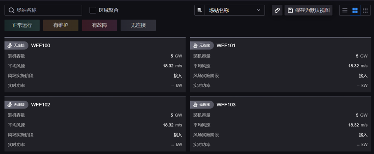The width and height of the screenshot is (374, 154).
Task: Toggle the 无连接 status filter
Action: pyautogui.click(x=138, y=25)
